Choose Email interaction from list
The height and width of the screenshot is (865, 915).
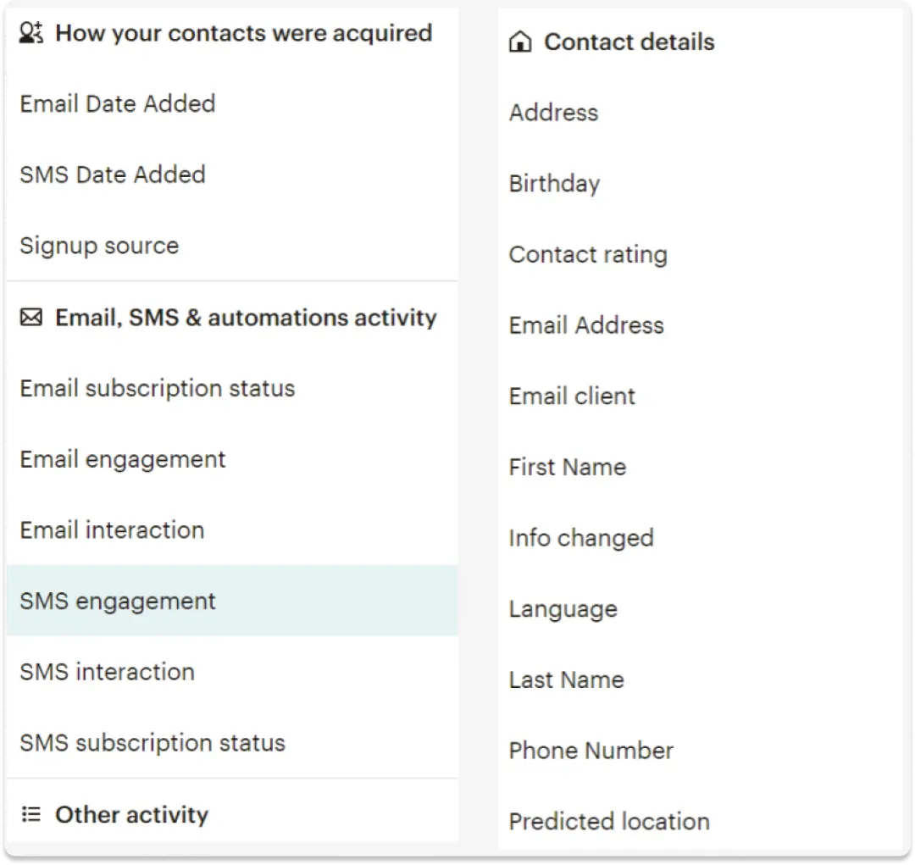tap(112, 530)
